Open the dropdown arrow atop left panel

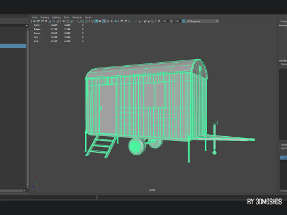(27, 26)
